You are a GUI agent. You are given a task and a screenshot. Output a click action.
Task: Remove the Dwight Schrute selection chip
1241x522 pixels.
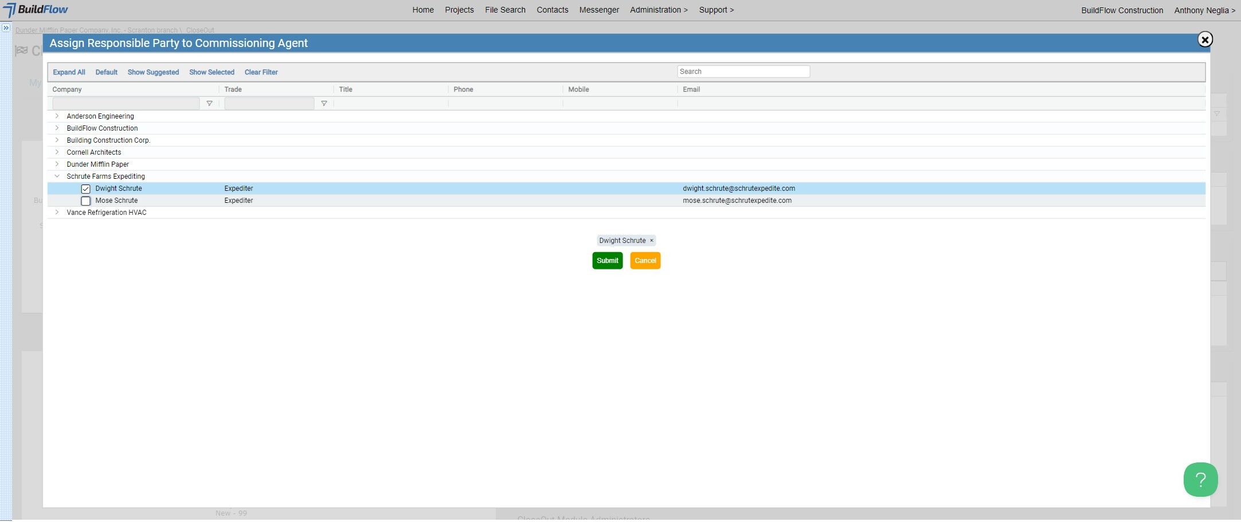coord(652,241)
